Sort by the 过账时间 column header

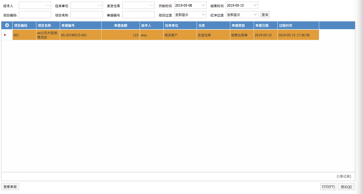pos(298,25)
